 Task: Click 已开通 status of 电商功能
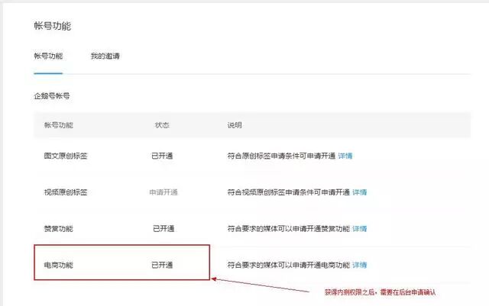163,265
